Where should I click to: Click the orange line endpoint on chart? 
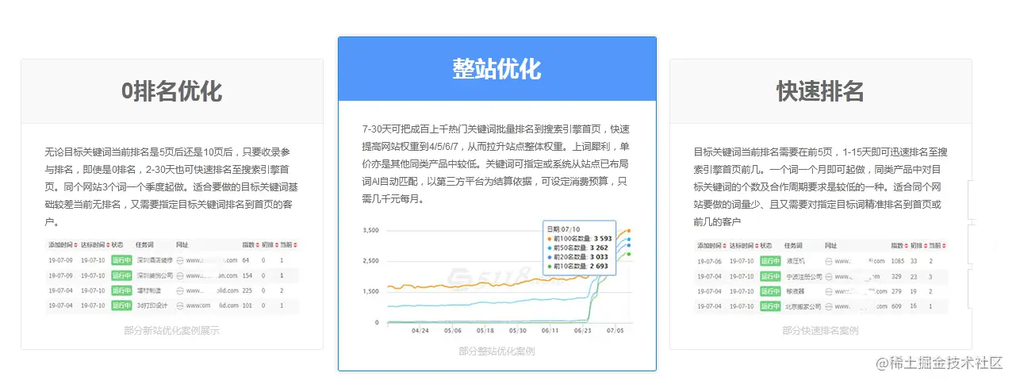click(629, 231)
